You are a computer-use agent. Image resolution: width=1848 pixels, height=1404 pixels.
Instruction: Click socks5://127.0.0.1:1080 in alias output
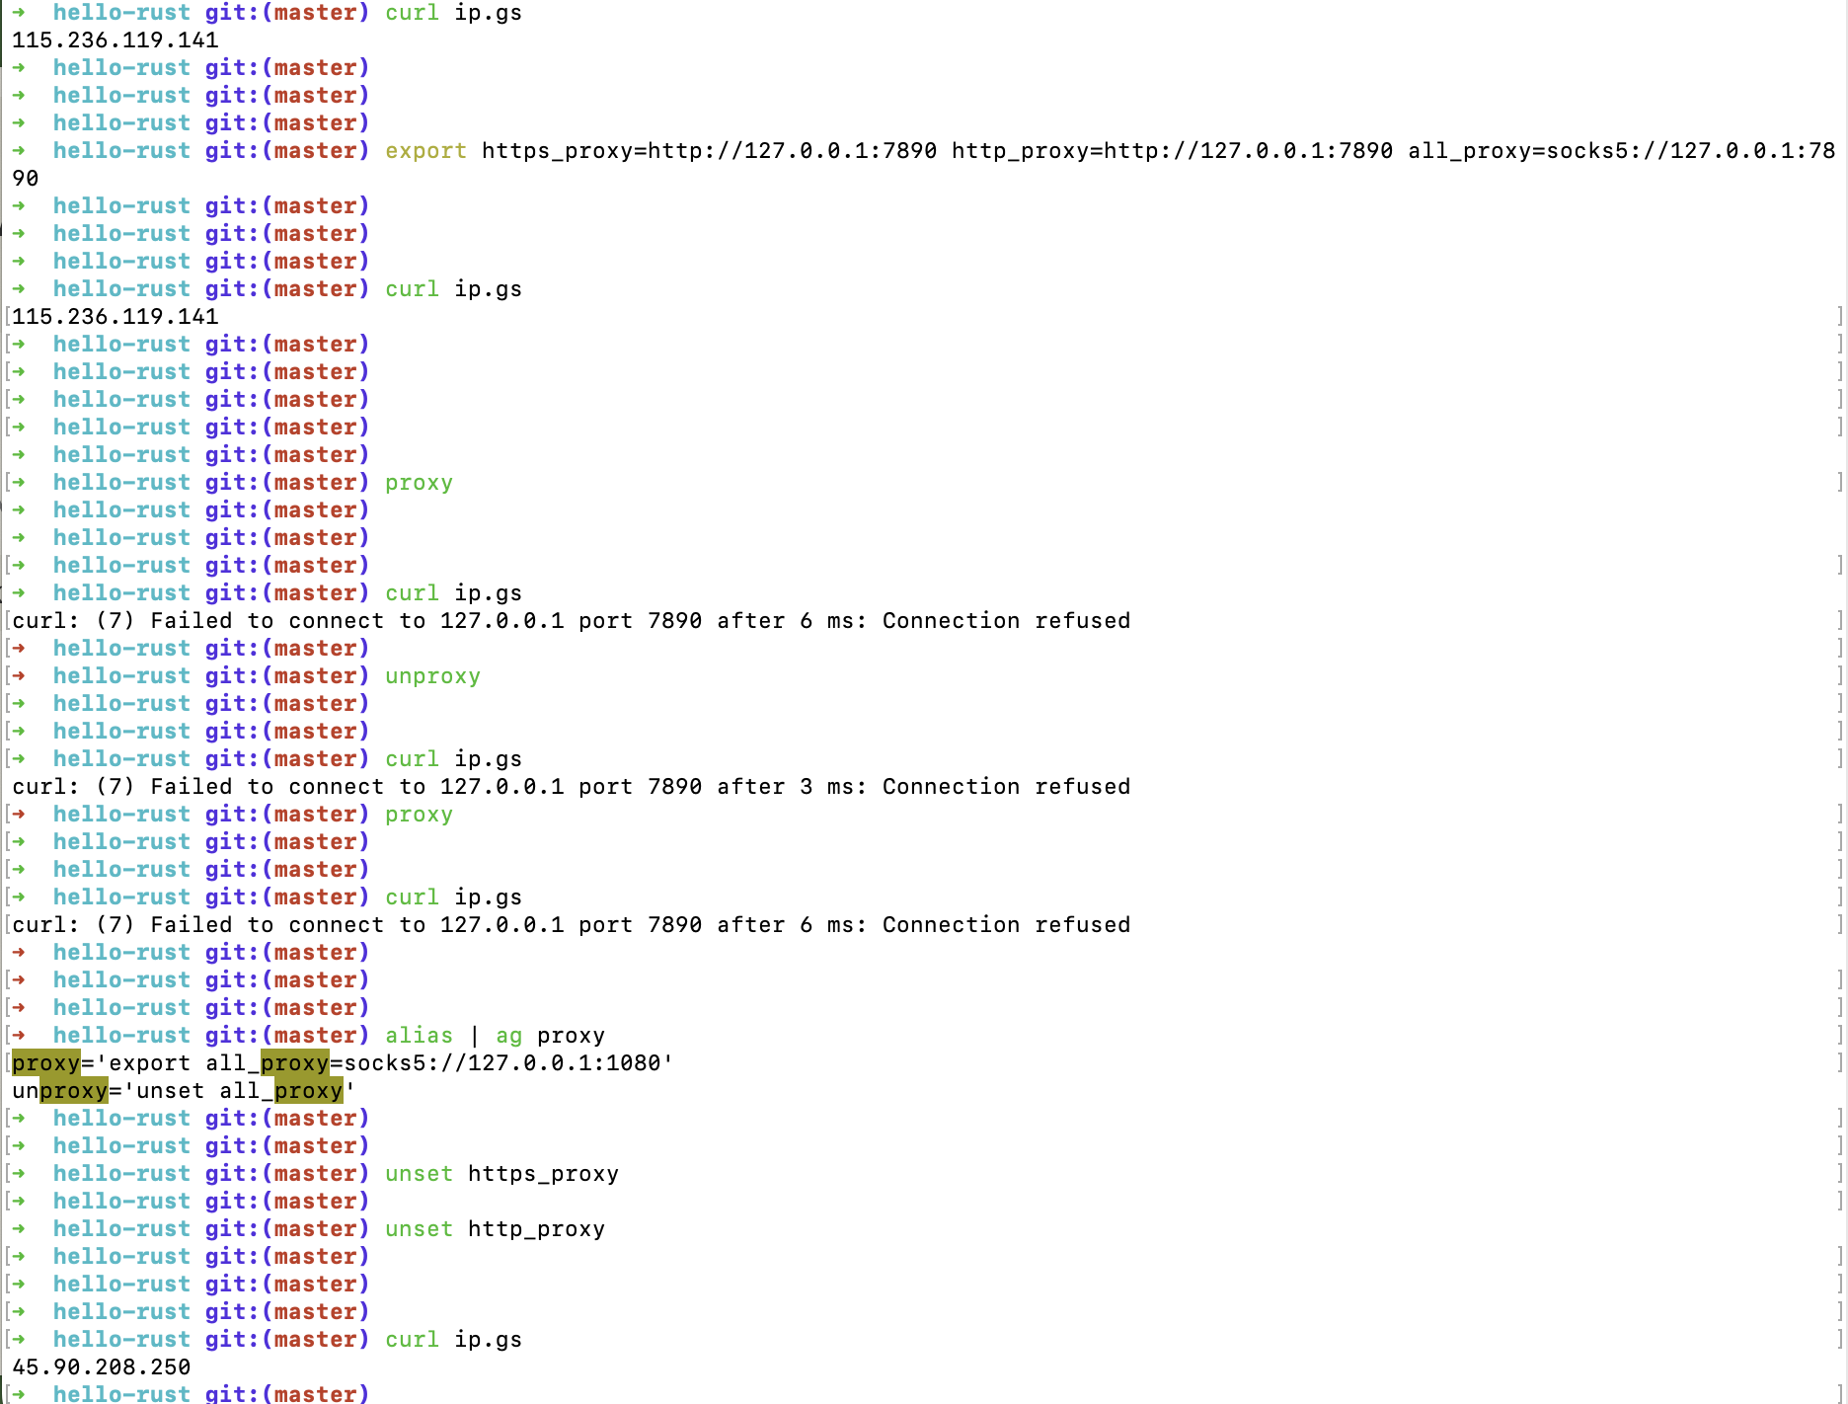tap(507, 1063)
